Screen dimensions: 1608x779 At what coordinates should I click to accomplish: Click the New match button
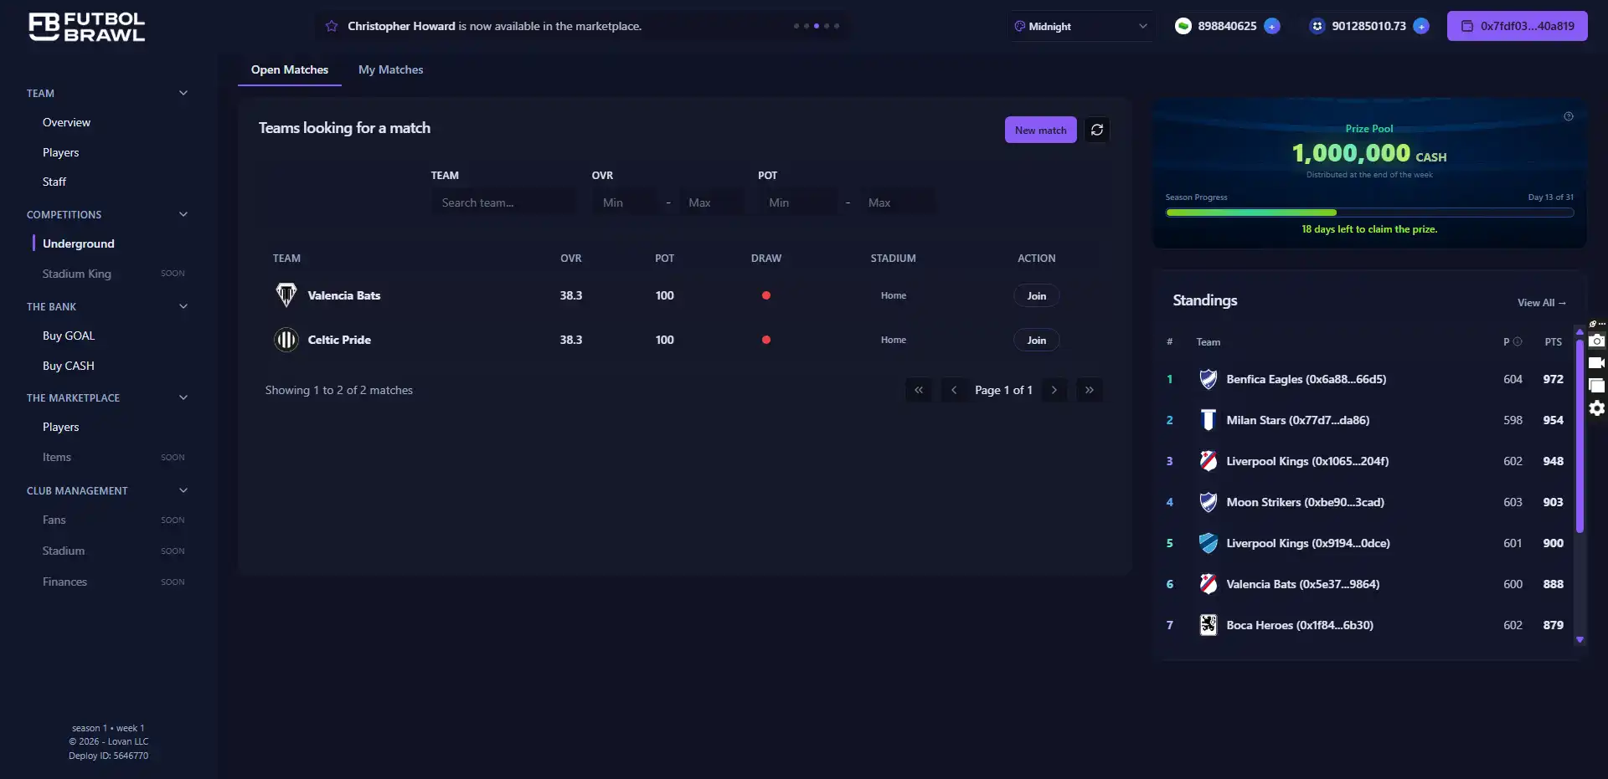click(1040, 130)
